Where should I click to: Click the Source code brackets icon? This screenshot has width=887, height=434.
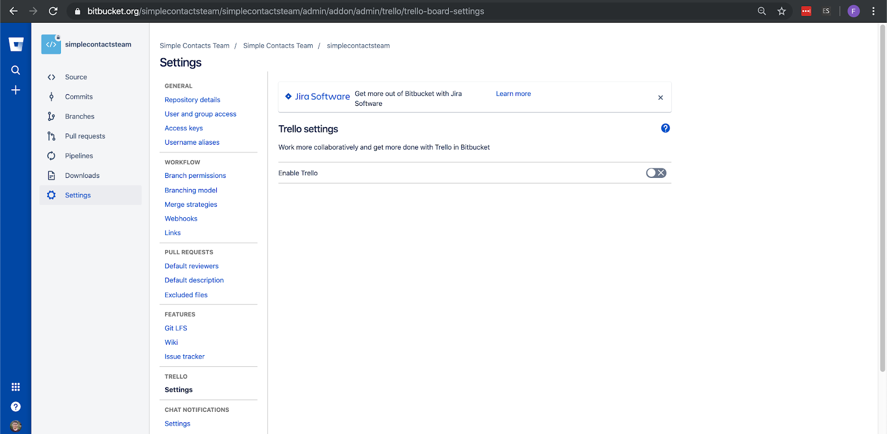(x=52, y=77)
